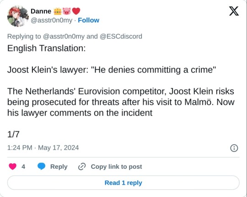Click the red heart emoji beside Danne
247x197 pixels.
(76, 11)
